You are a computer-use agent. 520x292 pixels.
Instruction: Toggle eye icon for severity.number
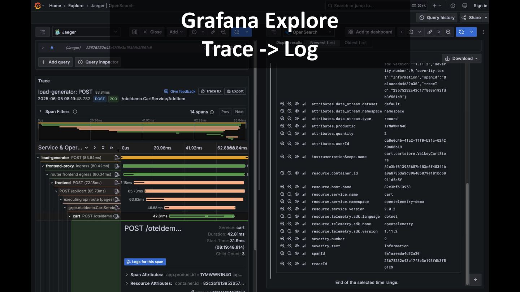pos(296,239)
